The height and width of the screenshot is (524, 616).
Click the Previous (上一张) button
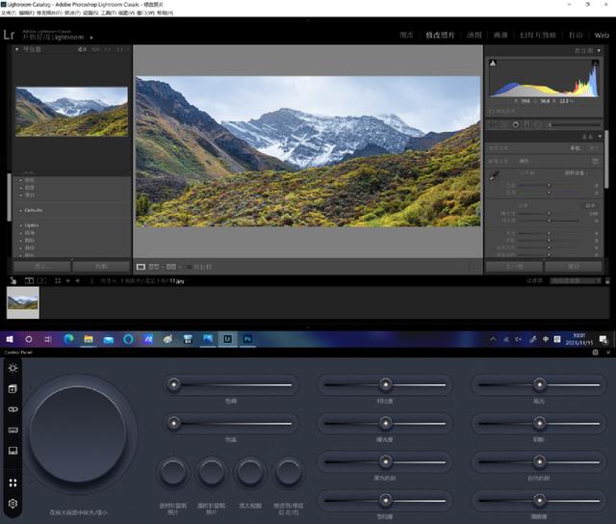pyautogui.click(x=514, y=266)
